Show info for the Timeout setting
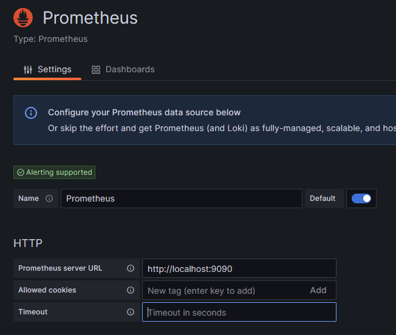 click(x=131, y=312)
